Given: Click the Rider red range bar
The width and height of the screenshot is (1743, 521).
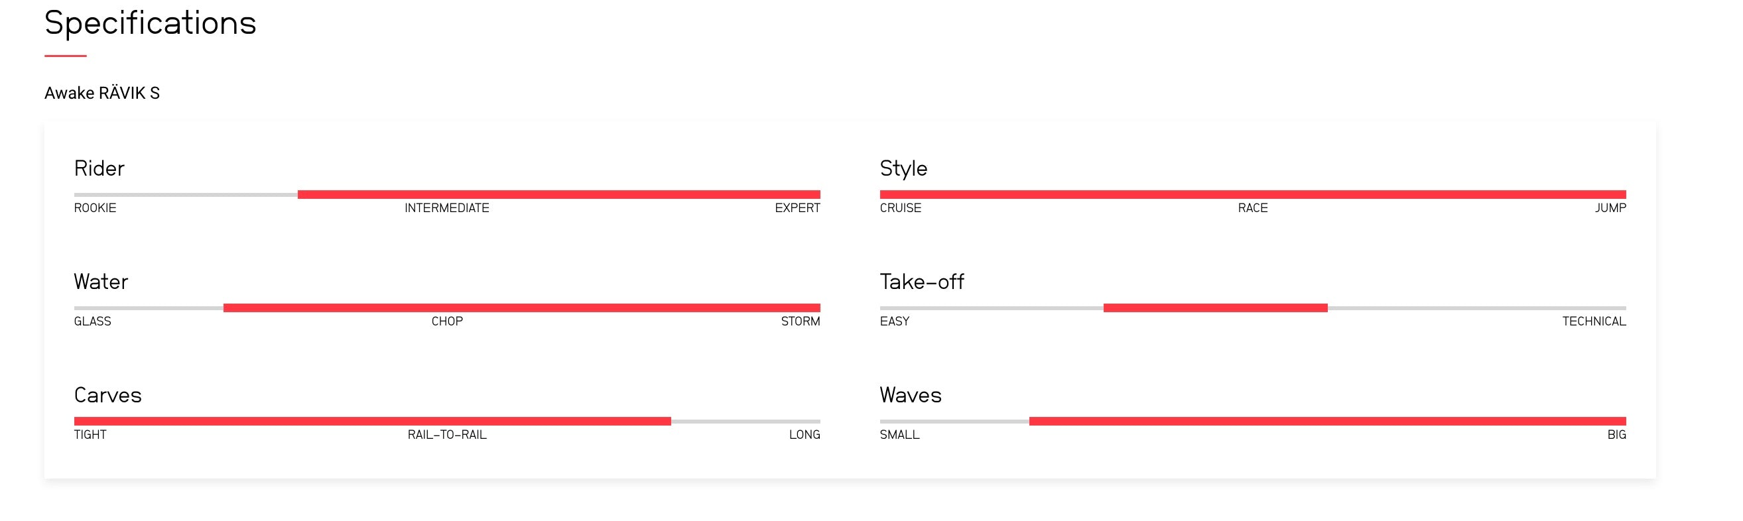Looking at the screenshot, I should pyautogui.click(x=558, y=195).
